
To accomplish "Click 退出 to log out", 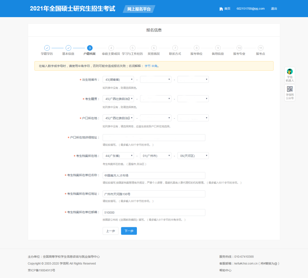I will coord(274,9).
